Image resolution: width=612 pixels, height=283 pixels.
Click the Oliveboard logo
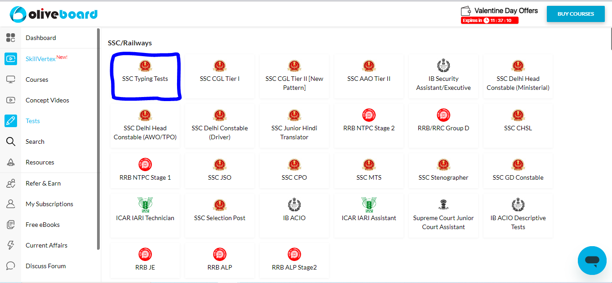tap(53, 14)
